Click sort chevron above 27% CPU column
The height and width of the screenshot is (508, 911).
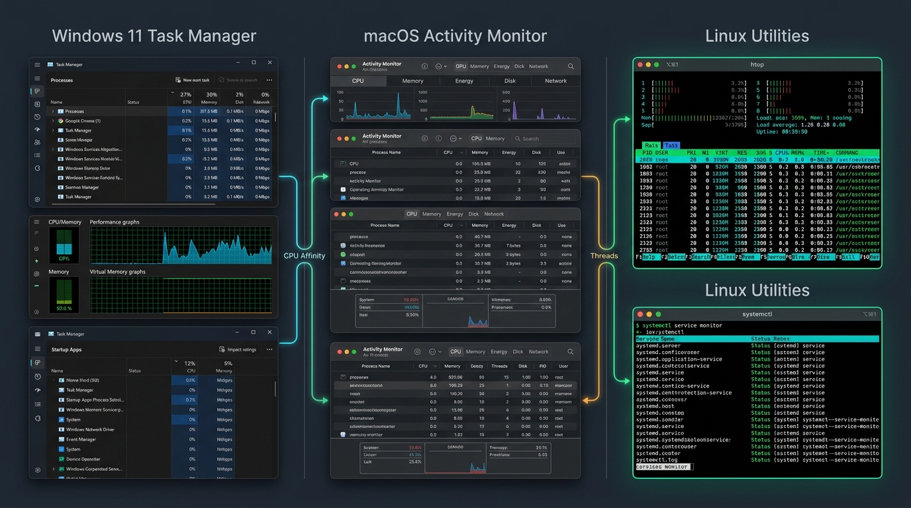(x=172, y=93)
